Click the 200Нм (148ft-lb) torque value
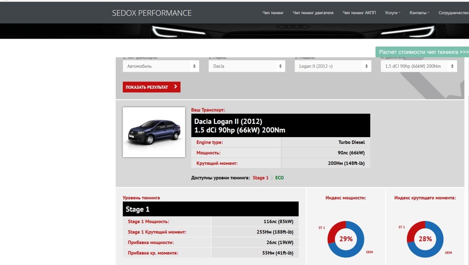Image resolution: width=469 pixels, height=265 pixels. pos(346,163)
